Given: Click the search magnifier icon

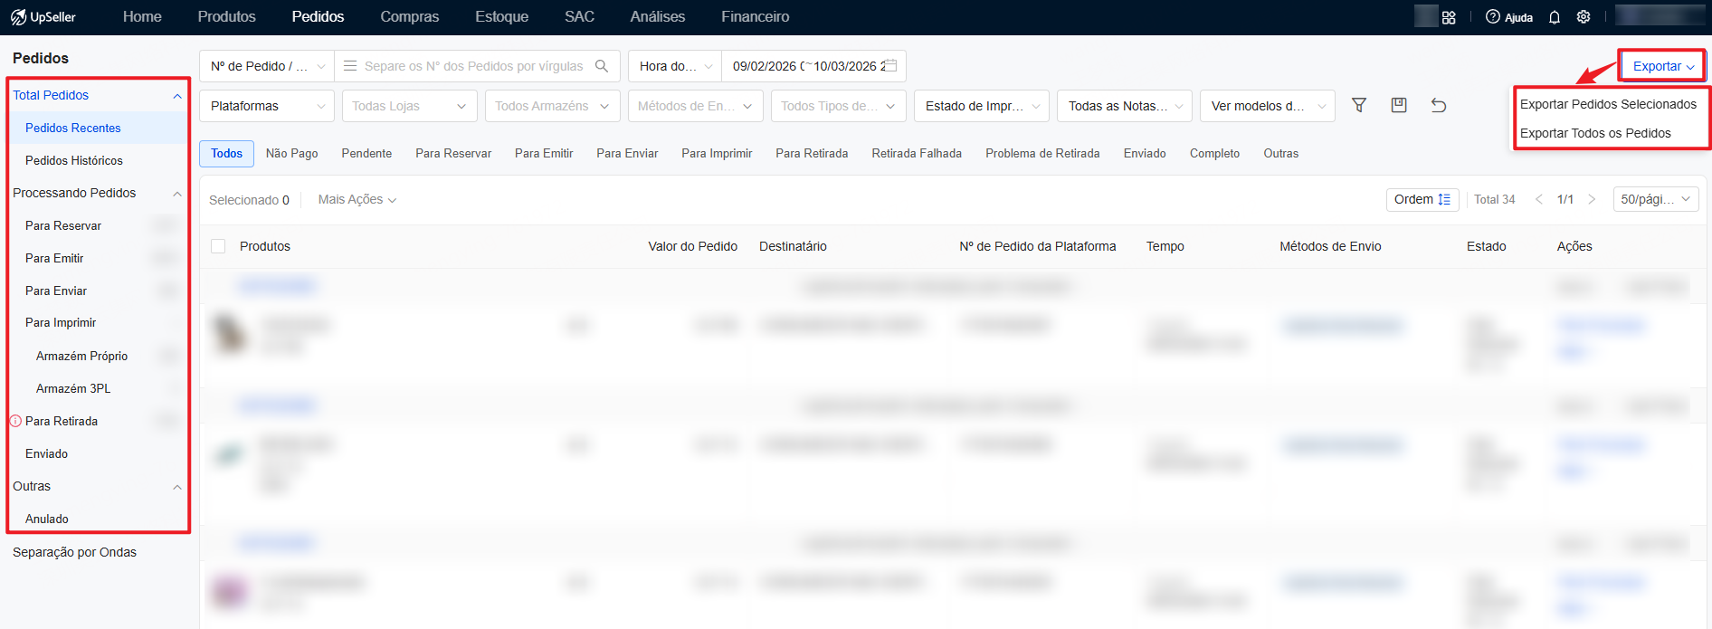Looking at the screenshot, I should pos(602,66).
